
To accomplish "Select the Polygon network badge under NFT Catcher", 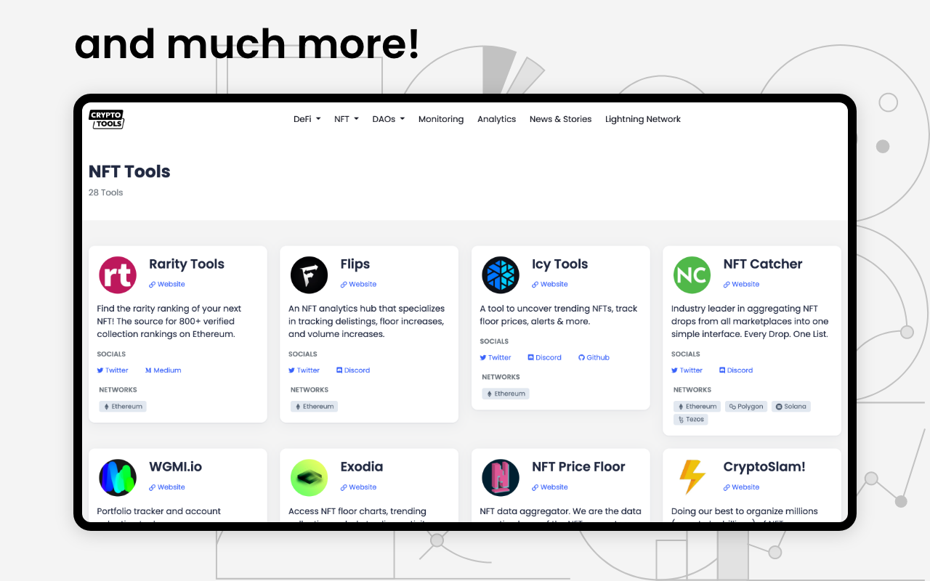I will 745,406.
